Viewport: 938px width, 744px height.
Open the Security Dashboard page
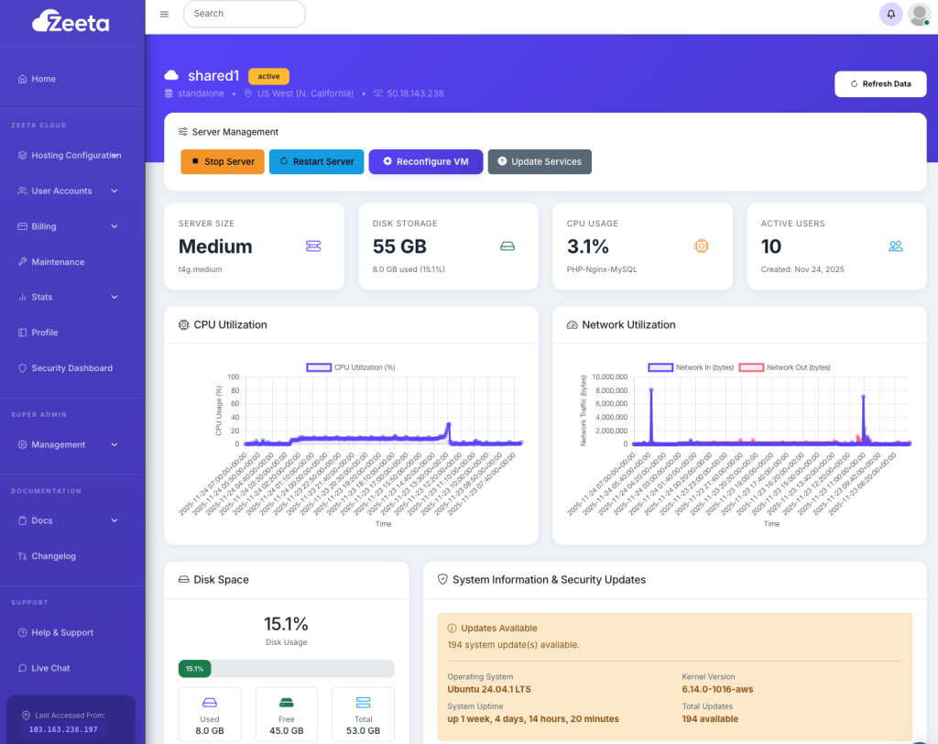[x=71, y=368]
